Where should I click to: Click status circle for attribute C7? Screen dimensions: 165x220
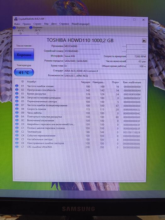(17, 147)
